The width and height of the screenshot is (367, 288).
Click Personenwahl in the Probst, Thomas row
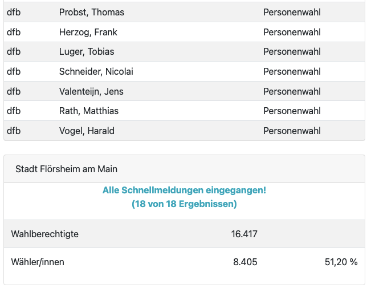click(292, 13)
